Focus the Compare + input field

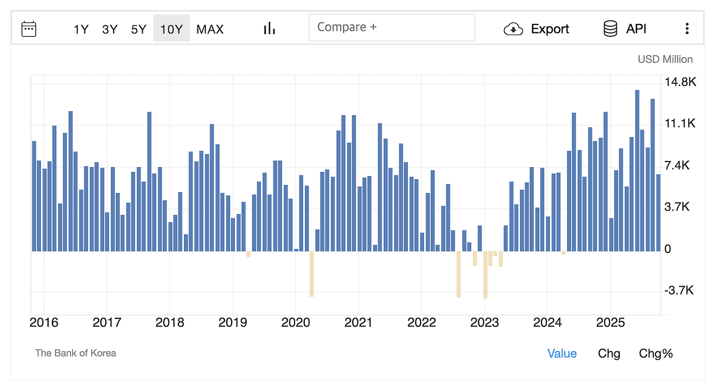coord(392,27)
